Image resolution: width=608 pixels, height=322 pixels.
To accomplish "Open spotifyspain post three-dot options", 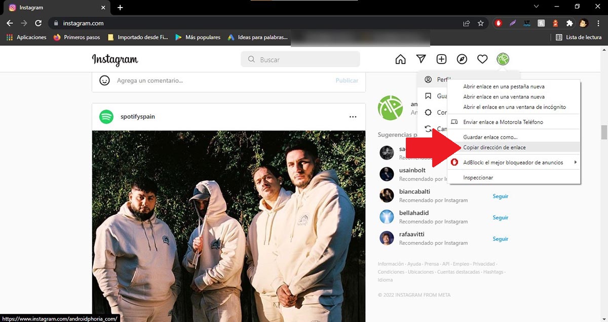I will point(353,117).
